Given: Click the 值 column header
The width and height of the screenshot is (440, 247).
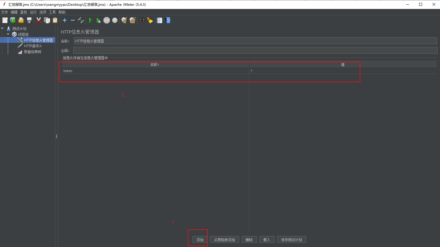Looking at the screenshot, I should click(x=343, y=64).
